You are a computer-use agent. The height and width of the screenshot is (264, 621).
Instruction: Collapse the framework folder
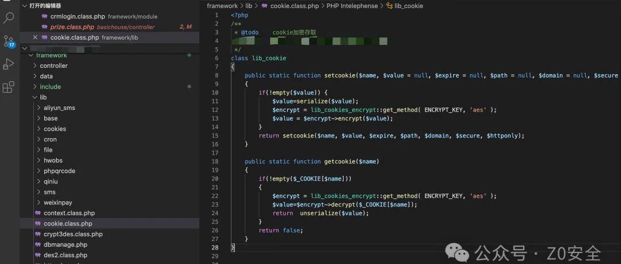pyautogui.click(x=110, y=55)
